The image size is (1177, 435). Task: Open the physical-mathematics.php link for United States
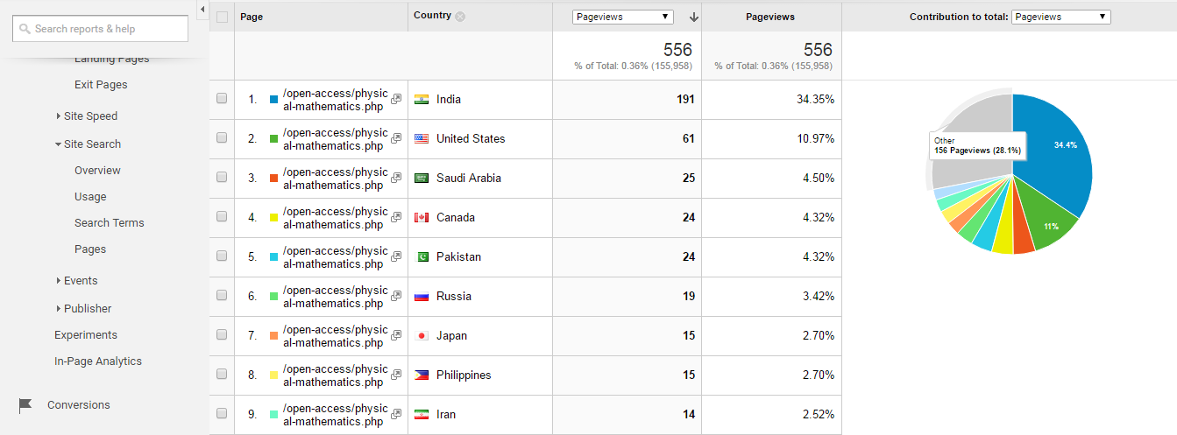334,139
